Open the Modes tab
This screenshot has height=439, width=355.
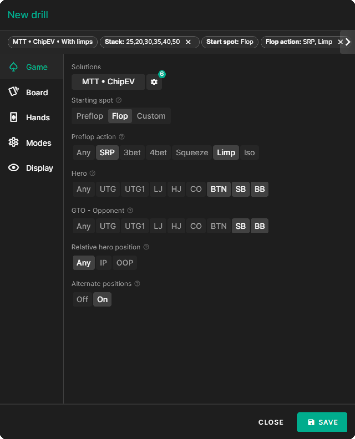tap(32, 143)
